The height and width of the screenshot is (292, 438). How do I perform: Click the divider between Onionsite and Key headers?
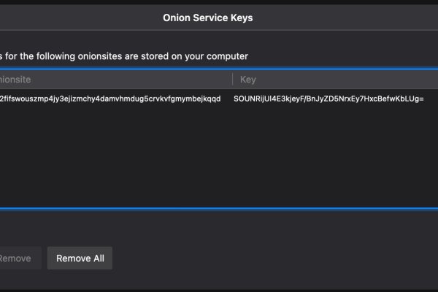point(233,79)
